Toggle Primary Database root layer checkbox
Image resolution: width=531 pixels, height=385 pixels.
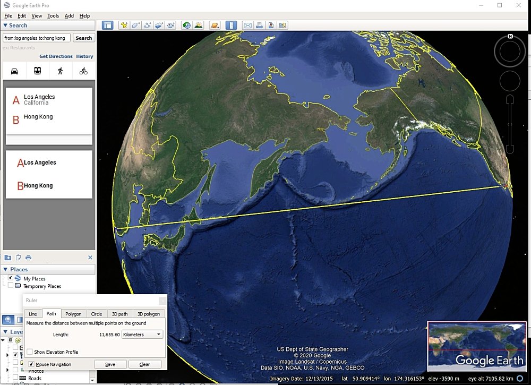tap(11, 340)
